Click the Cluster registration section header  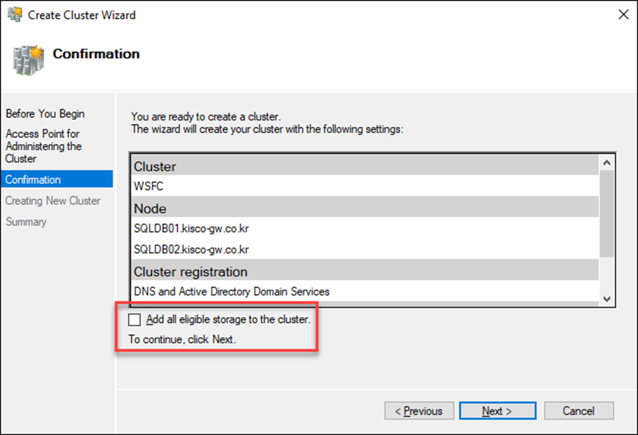click(365, 271)
